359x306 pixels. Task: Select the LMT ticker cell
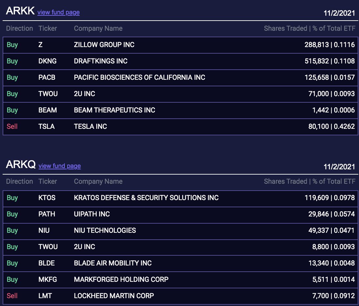[45, 296]
